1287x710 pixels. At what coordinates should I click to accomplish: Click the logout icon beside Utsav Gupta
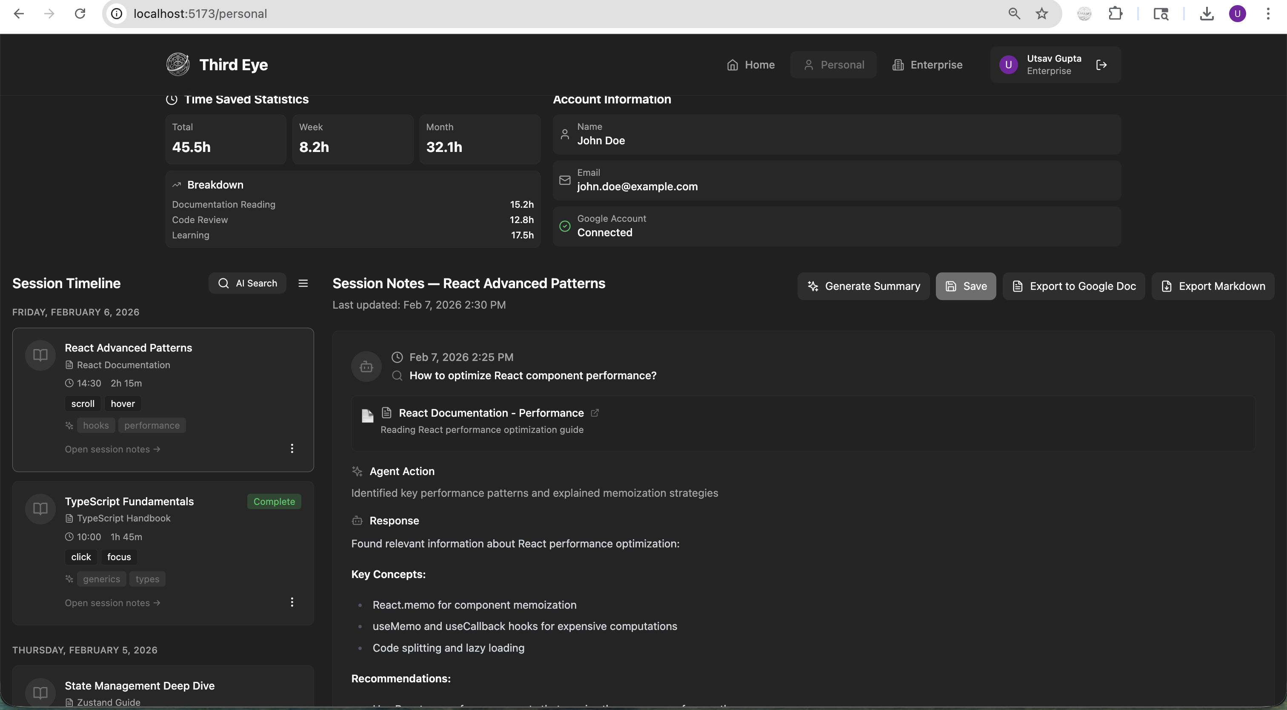coord(1101,65)
